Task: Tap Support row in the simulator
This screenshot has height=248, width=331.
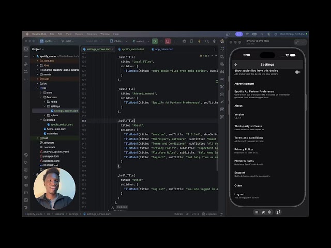Action: 267,174
